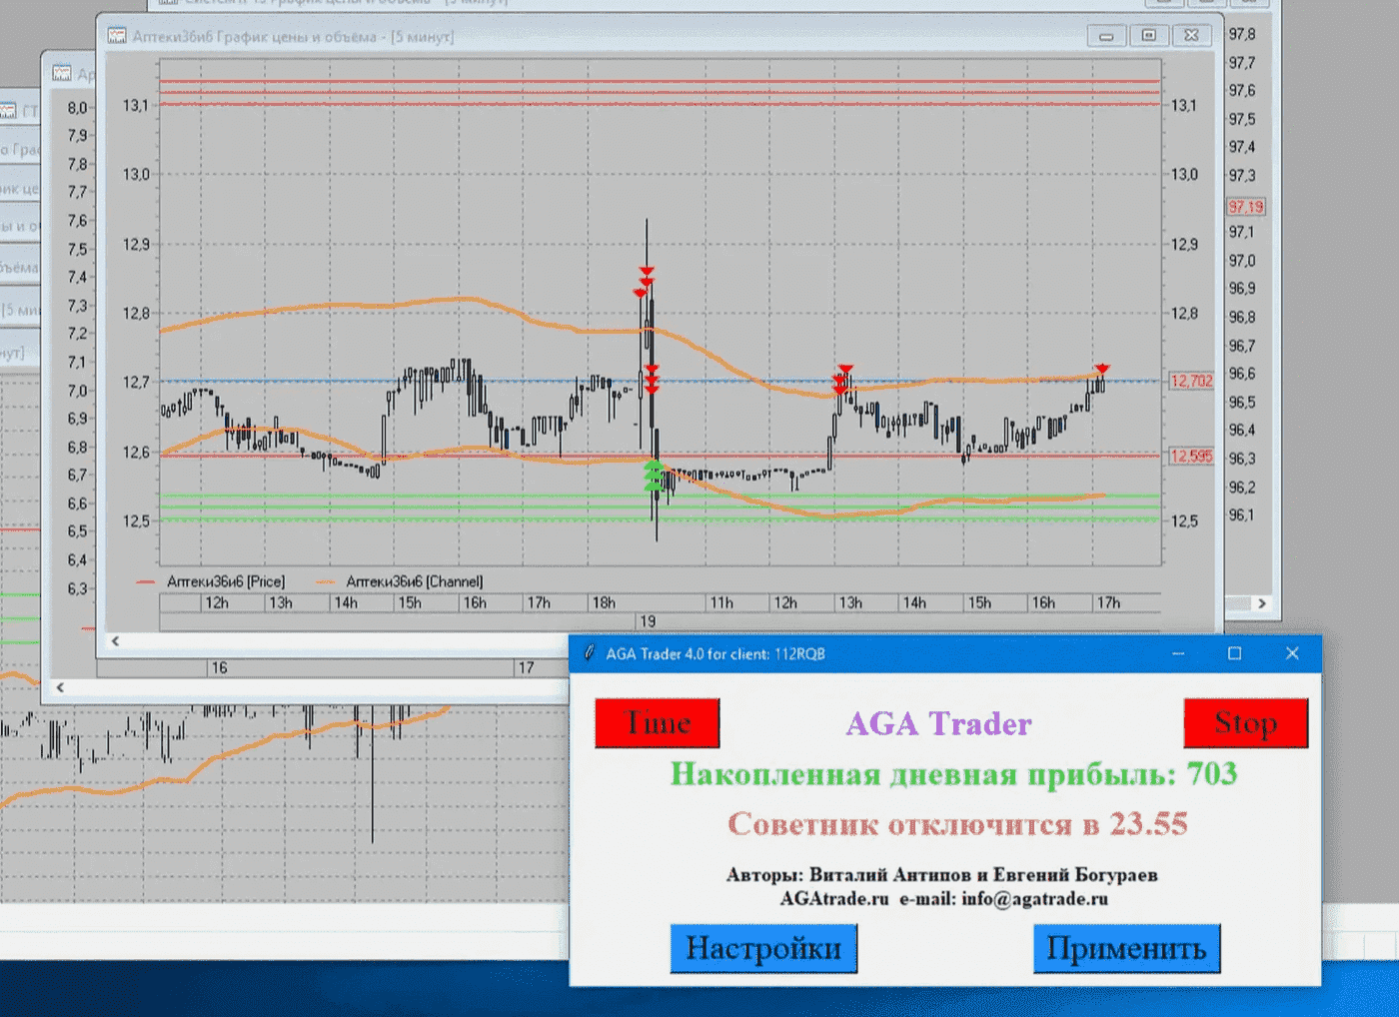
Task: Click the Аптеки36и6 chart window title text
Action: tap(293, 37)
